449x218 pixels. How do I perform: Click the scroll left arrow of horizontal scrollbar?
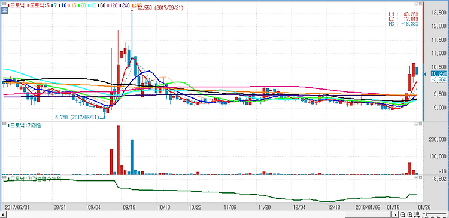tap(3, 214)
